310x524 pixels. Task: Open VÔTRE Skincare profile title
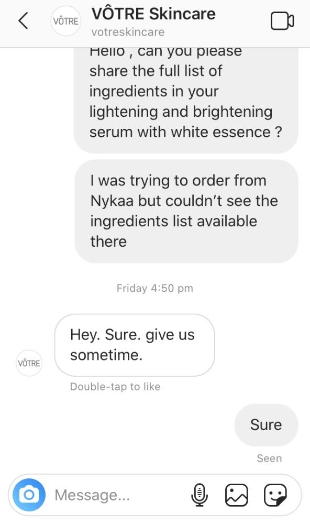(x=153, y=14)
